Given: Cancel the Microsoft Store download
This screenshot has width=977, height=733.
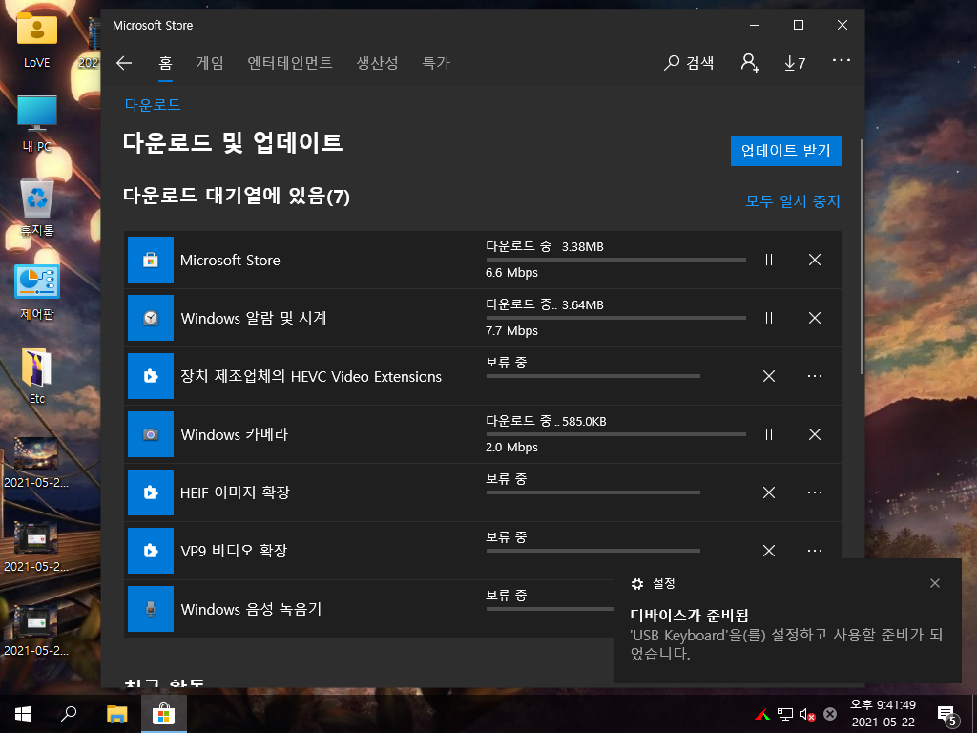Looking at the screenshot, I should click(815, 260).
